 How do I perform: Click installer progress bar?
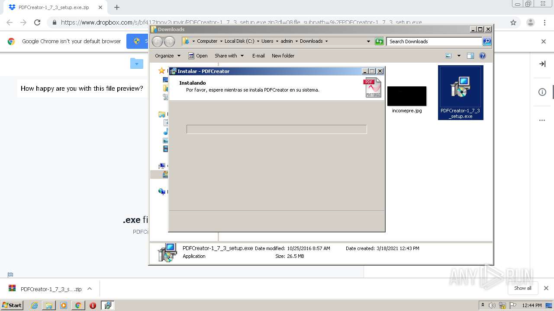point(277,129)
